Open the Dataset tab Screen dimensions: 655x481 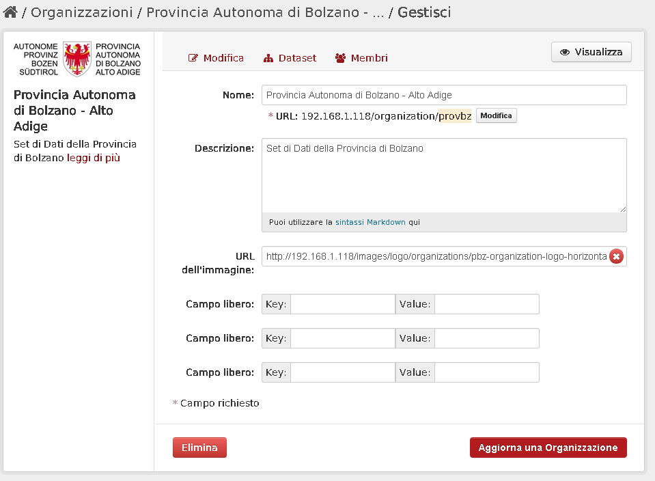click(290, 58)
